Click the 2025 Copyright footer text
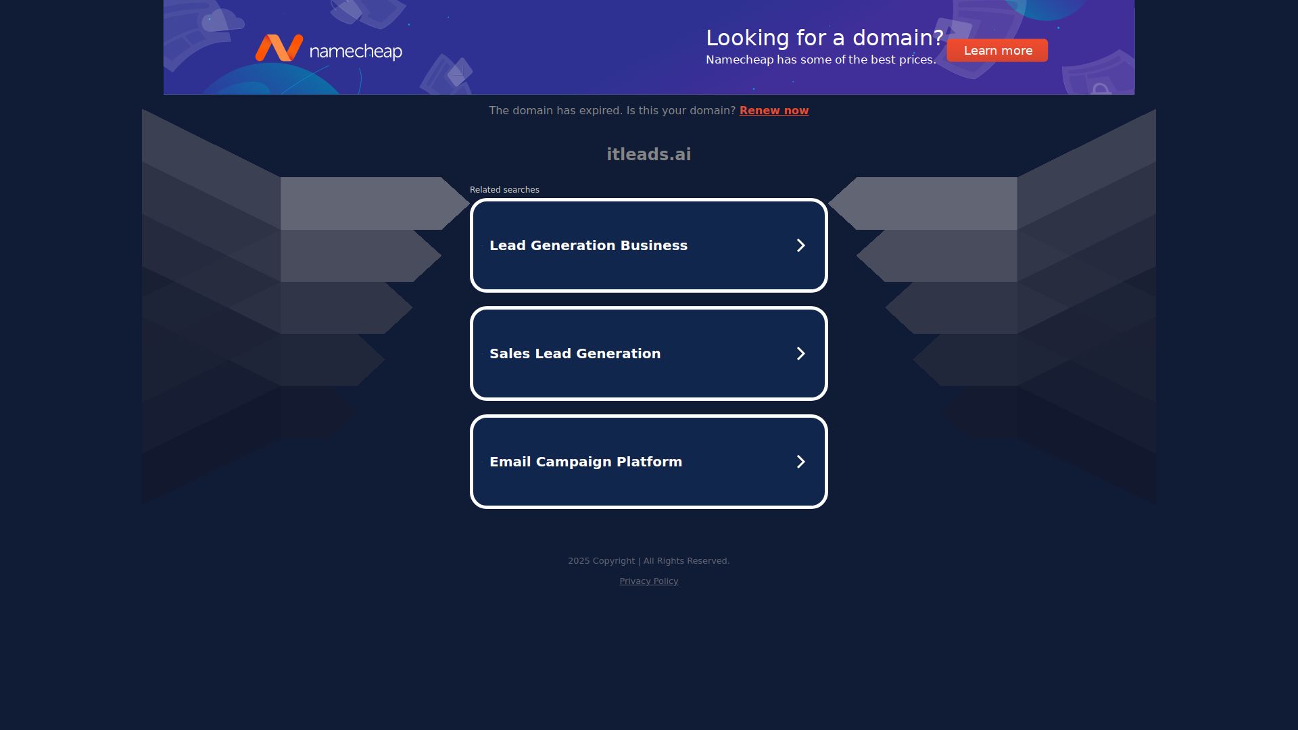 (x=648, y=561)
